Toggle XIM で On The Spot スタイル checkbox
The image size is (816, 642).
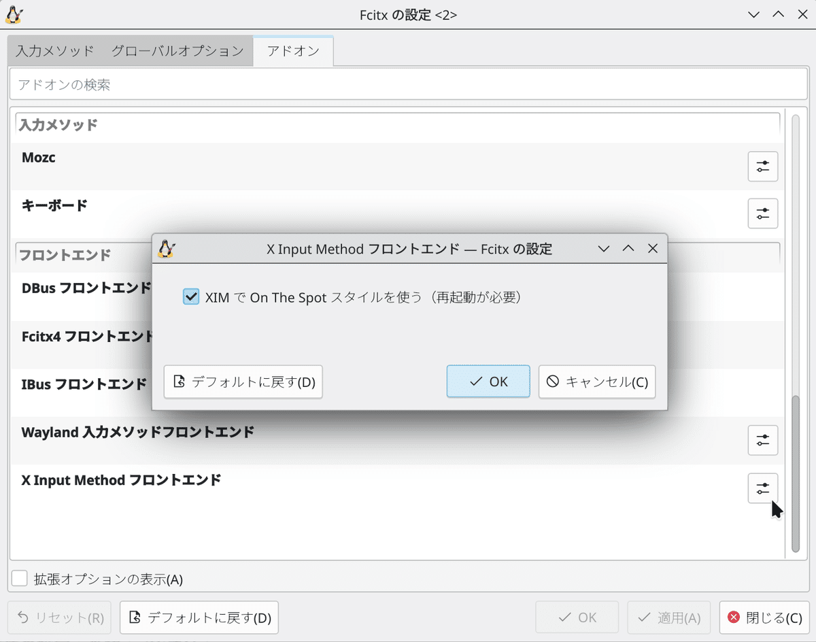[191, 297]
